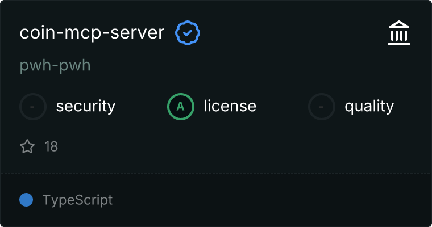The width and height of the screenshot is (432, 227).
Task: Click blank card space right of star count
Action: [x=227, y=147]
